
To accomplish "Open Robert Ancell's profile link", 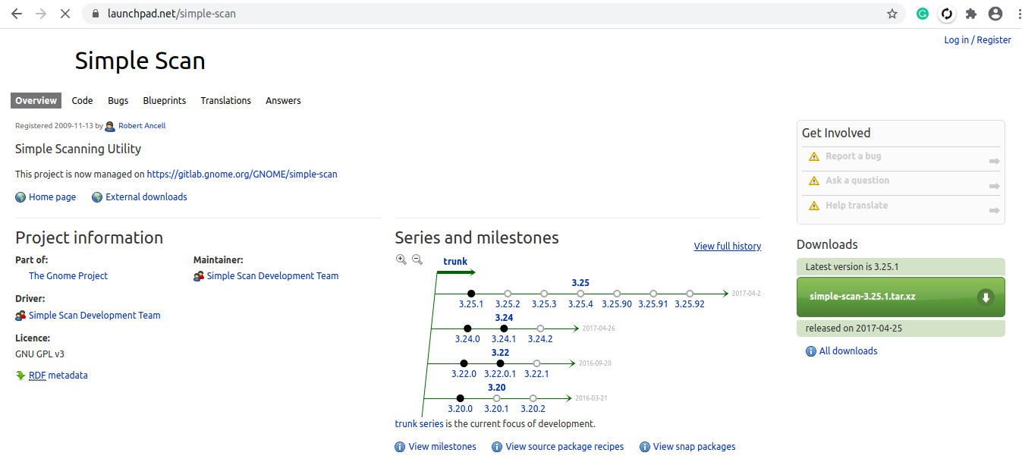I will click(x=142, y=126).
